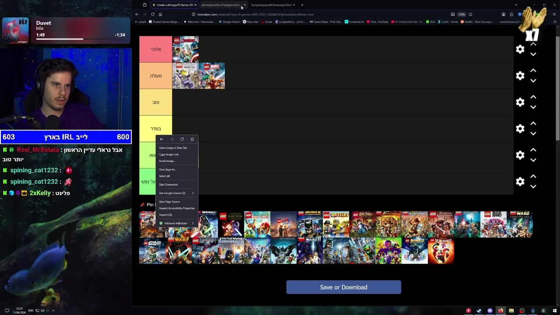Open Ask Google Gemini submenu
Image resolution: width=560 pixels, height=315 pixels.
point(177,193)
